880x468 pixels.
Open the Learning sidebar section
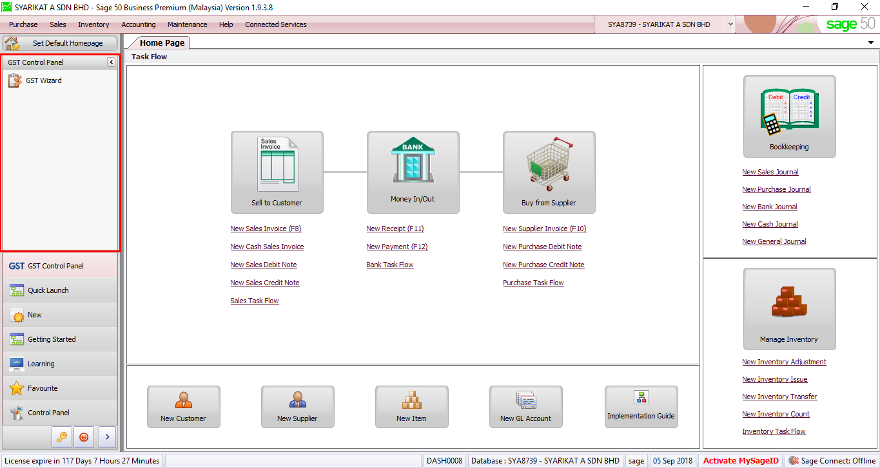(60, 364)
